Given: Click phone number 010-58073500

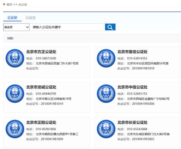Looking at the screenshot, I should pos(46,58).
